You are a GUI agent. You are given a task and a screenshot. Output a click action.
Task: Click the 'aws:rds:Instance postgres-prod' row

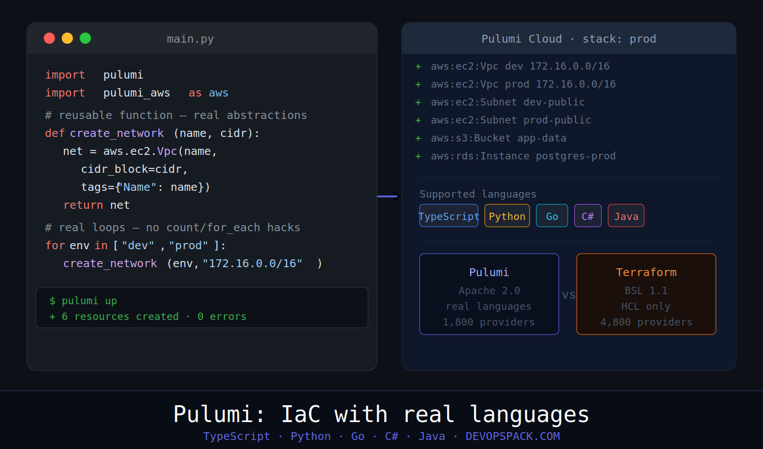516,156
